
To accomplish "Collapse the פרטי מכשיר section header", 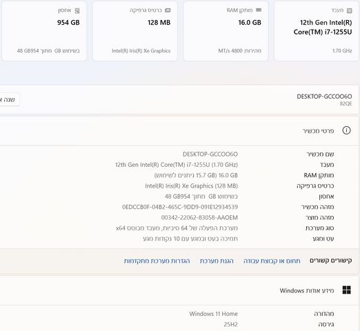I will [179, 130].
